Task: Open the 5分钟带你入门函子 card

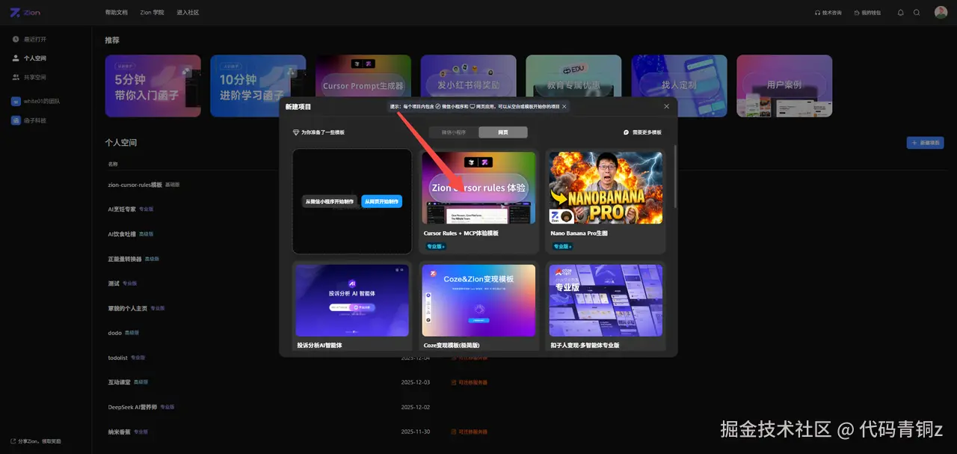Action: 153,86
